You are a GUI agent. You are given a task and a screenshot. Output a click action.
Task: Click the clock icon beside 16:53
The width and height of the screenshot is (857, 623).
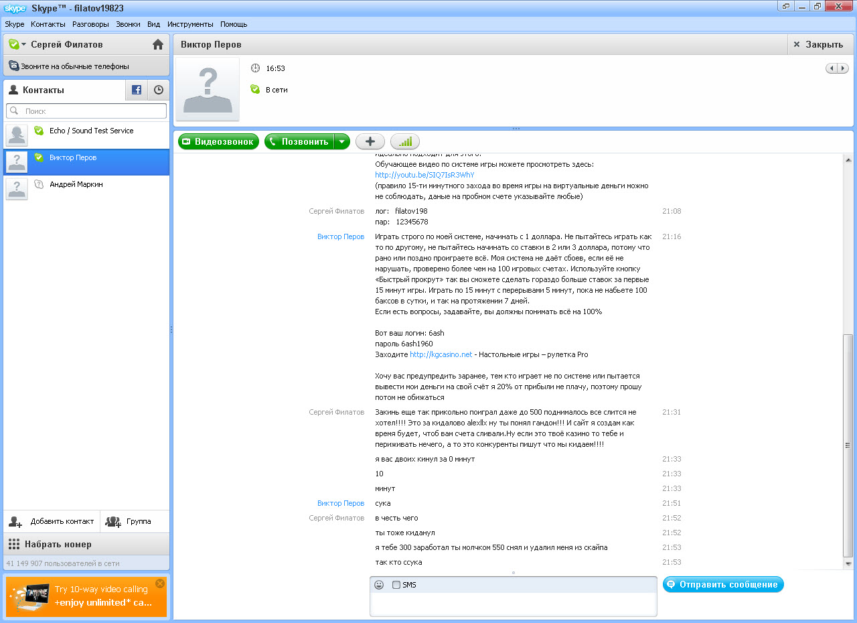point(255,68)
